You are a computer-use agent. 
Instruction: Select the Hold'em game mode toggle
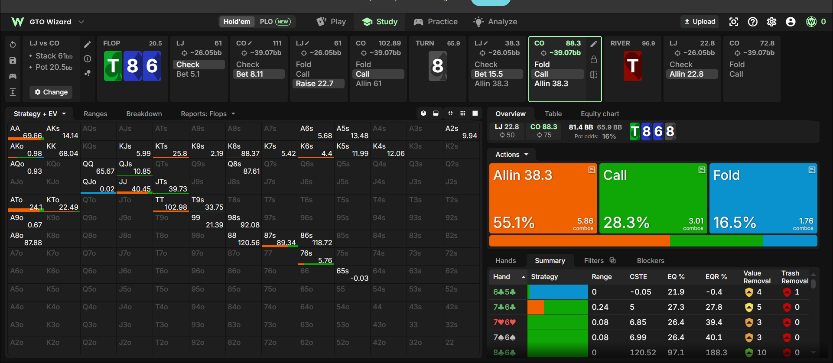click(237, 22)
